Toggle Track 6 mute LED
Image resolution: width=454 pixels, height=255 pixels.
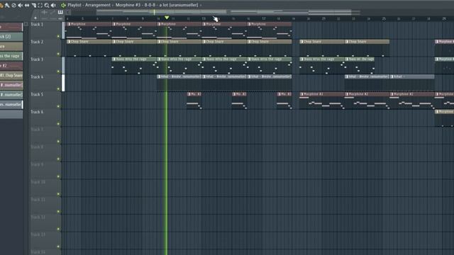(58, 124)
